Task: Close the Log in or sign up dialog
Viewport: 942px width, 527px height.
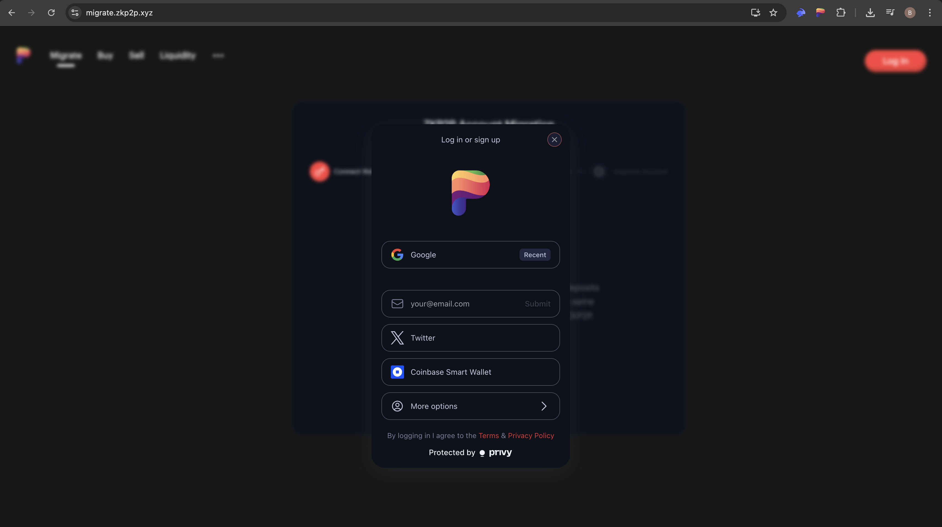Action: (x=555, y=140)
